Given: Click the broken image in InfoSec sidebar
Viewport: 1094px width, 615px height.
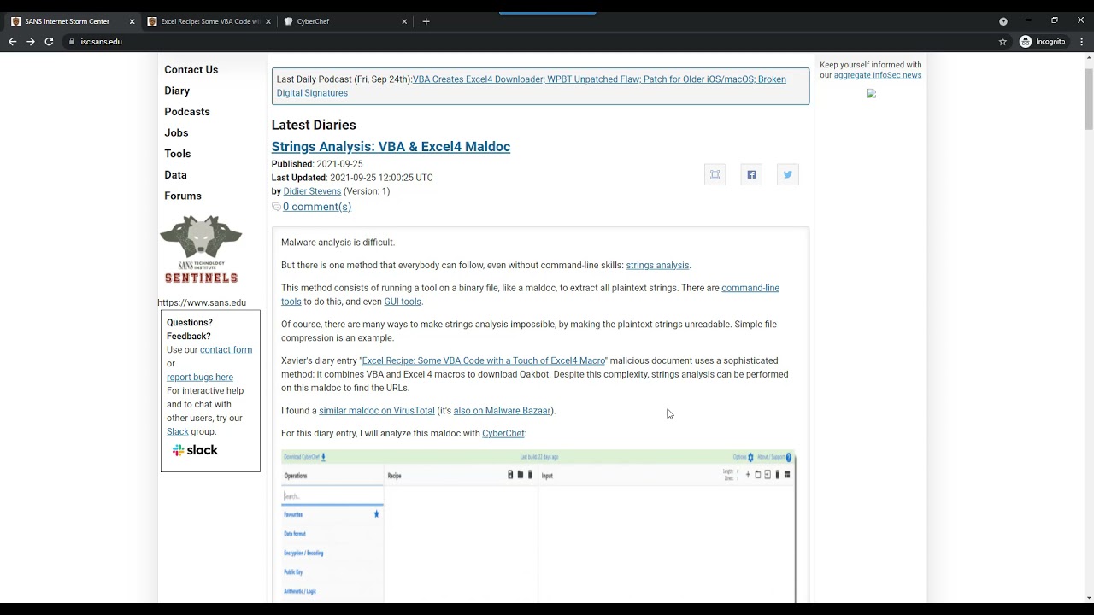Looking at the screenshot, I should click(x=871, y=93).
